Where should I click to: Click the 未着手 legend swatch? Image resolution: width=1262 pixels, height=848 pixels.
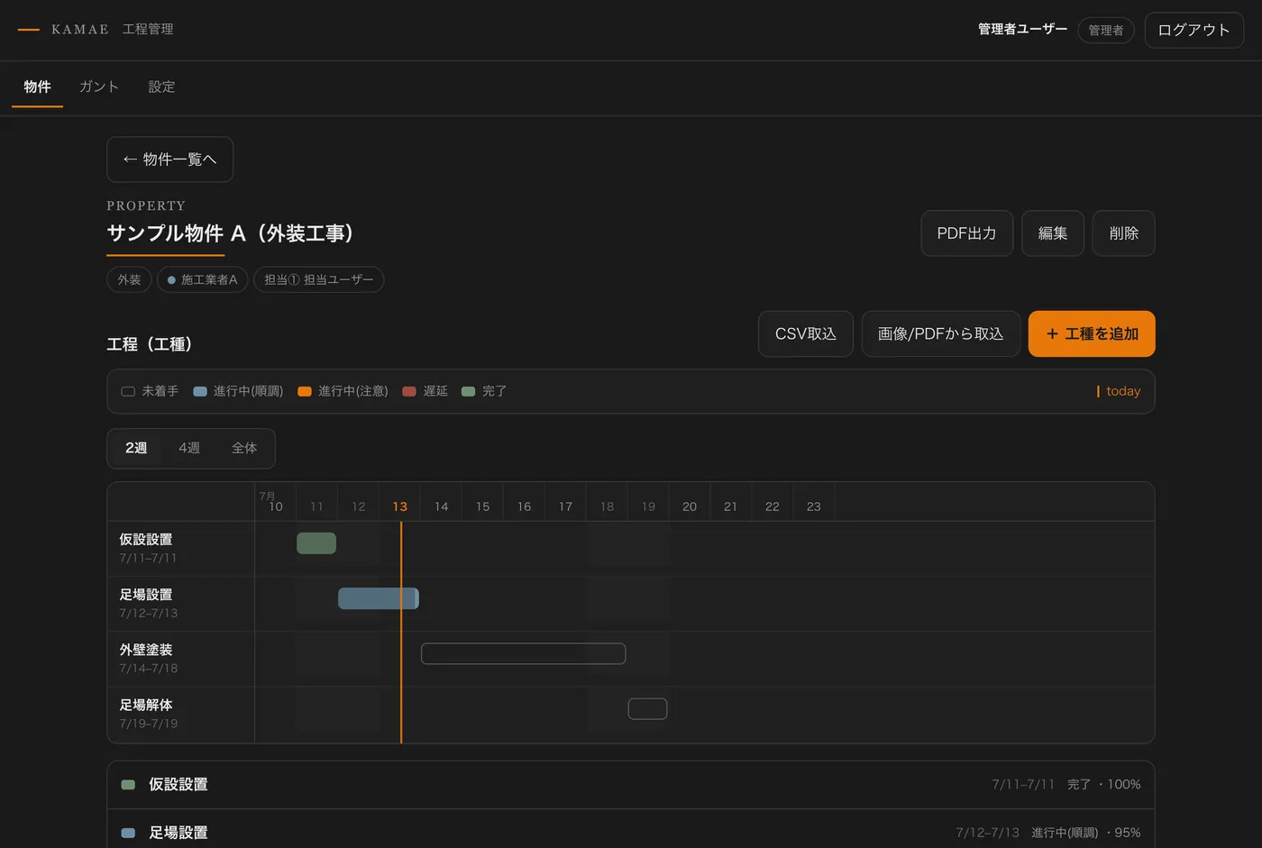[x=128, y=391]
